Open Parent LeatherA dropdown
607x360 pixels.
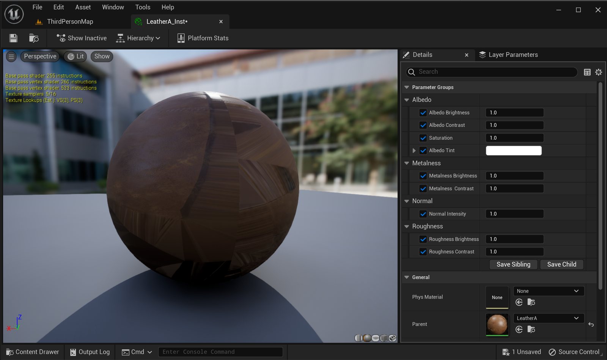coord(549,318)
